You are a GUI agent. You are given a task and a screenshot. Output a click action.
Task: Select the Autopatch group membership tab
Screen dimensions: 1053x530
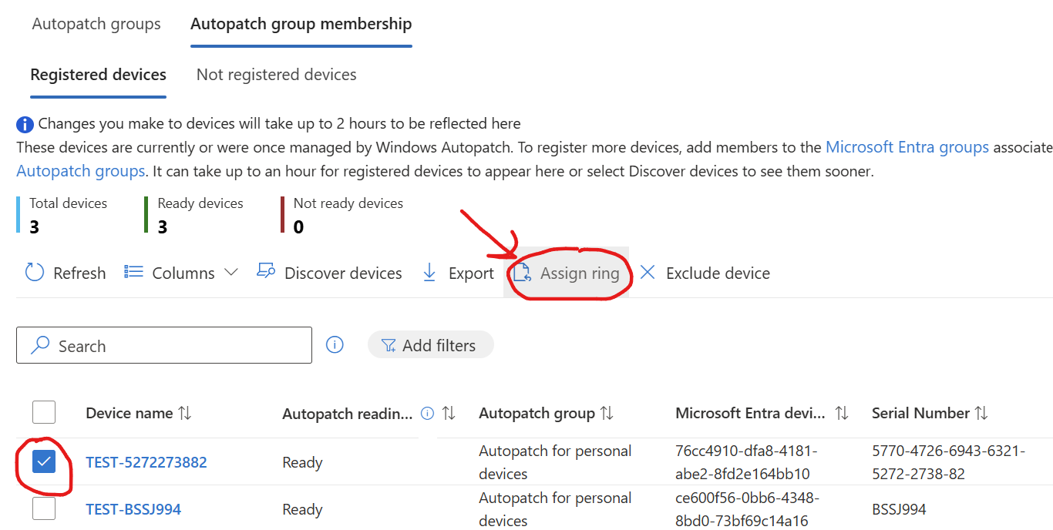click(x=301, y=24)
